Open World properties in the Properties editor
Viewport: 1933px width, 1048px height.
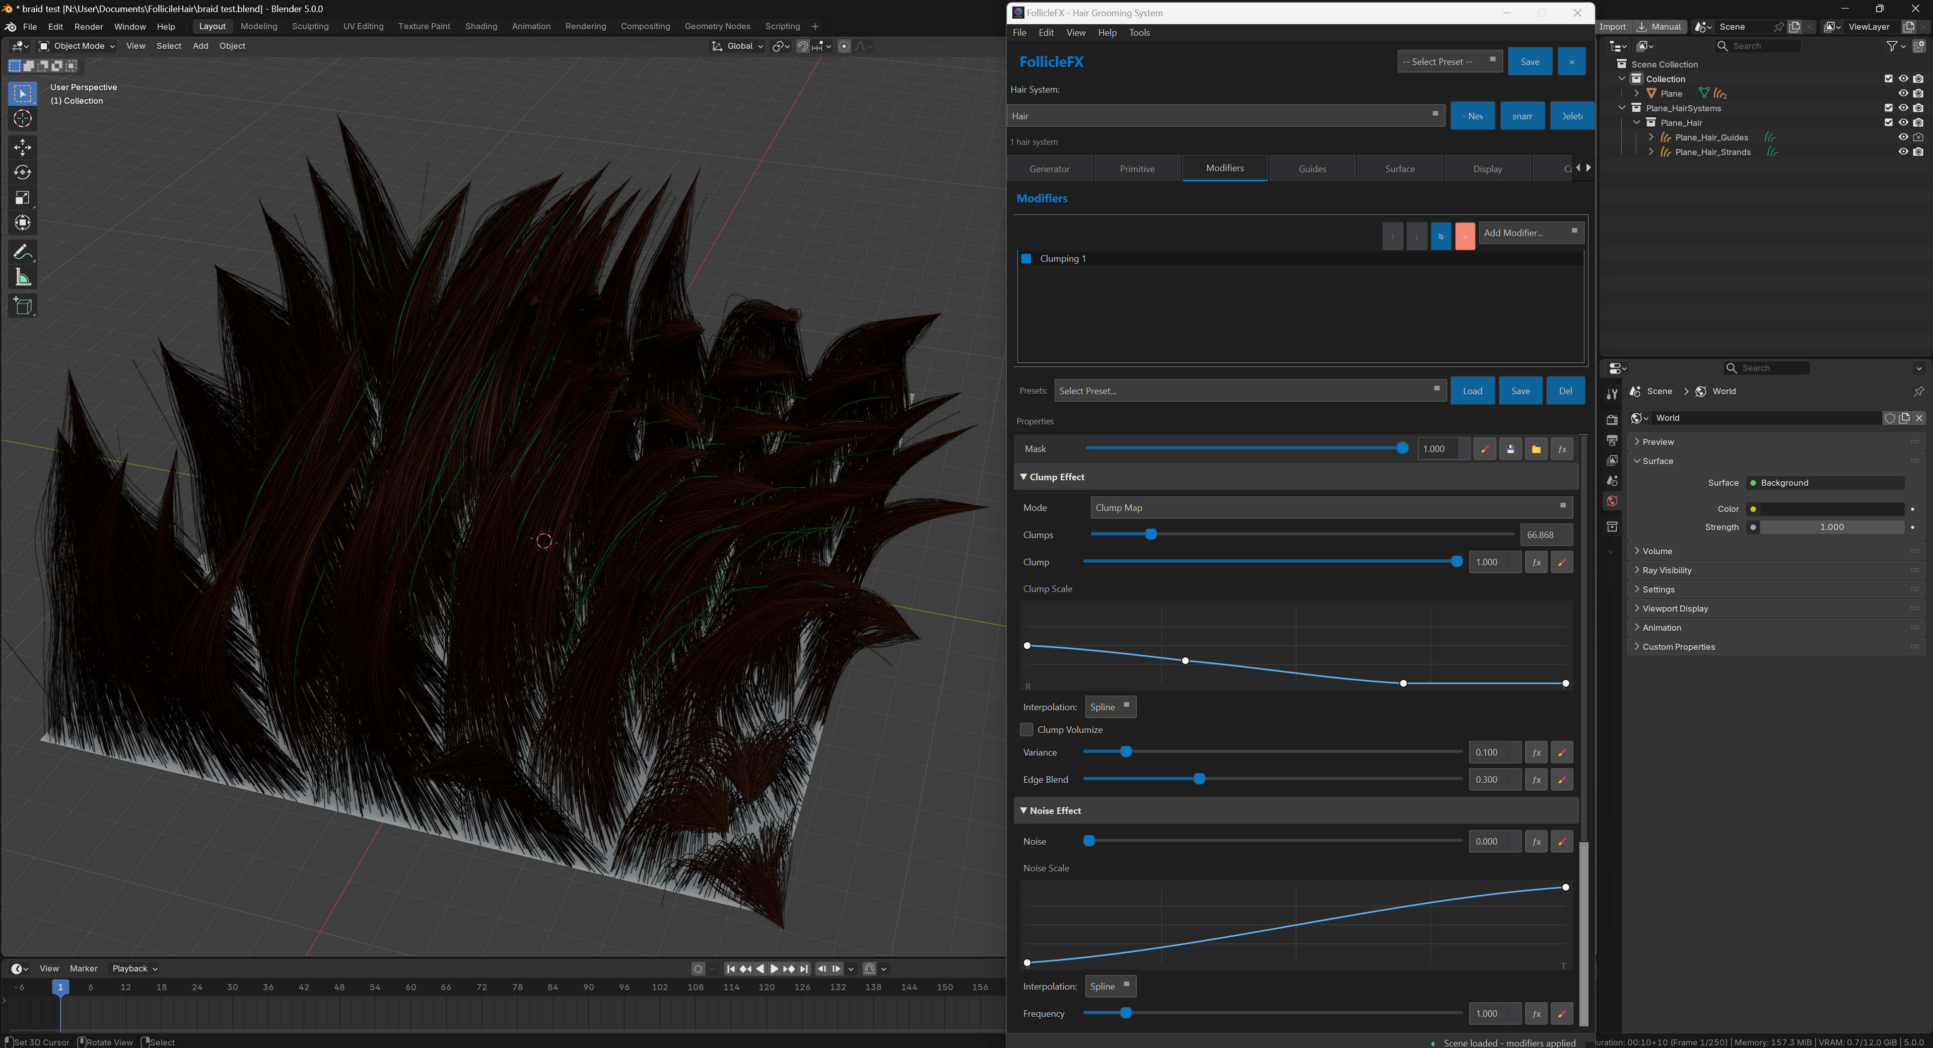[1612, 500]
